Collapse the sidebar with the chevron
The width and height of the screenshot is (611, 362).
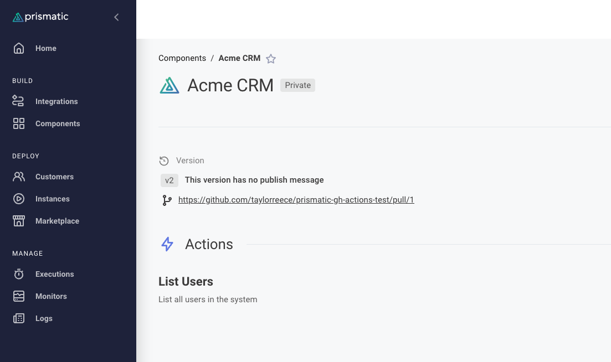point(116,17)
